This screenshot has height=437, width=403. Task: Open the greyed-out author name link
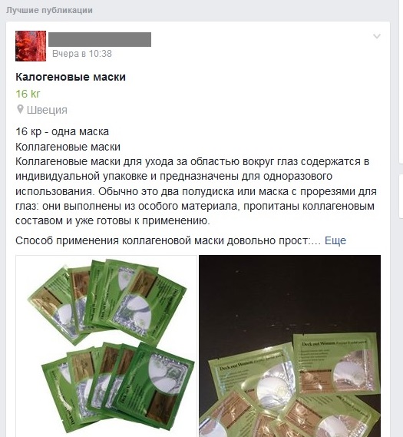coord(100,39)
